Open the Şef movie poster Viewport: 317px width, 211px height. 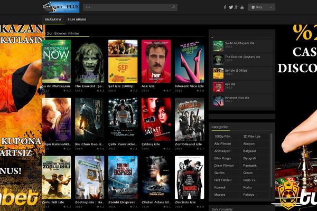click(123, 61)
